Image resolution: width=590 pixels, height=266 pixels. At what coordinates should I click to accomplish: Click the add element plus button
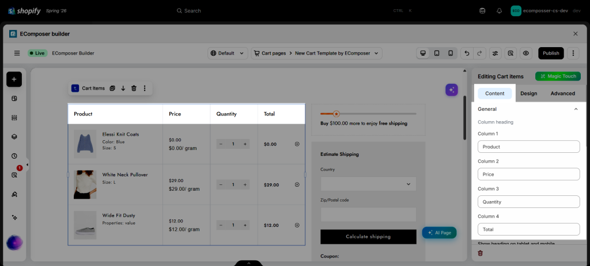coord(14,79)
